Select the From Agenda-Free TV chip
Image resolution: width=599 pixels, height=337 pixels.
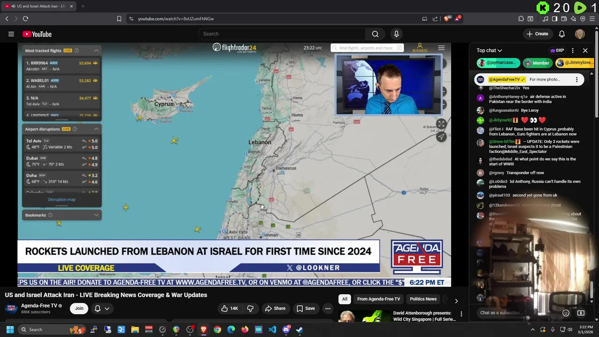tap(379, 299)
